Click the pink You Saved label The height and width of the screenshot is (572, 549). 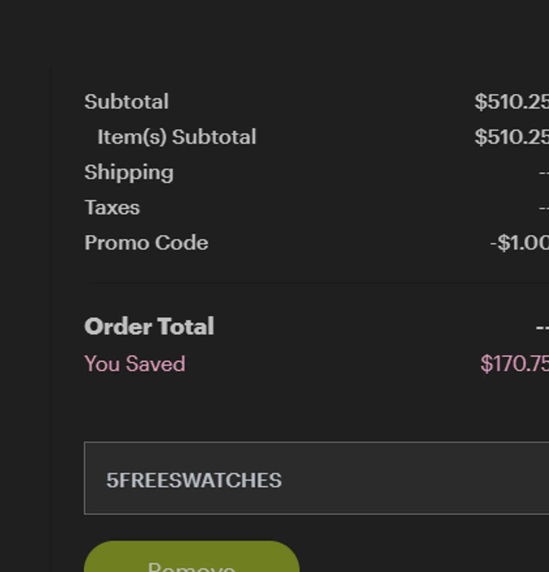click(135, 363)
